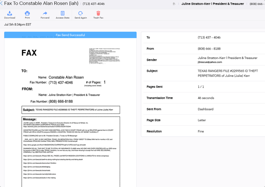The width and height of the screenshot is (265, 187).
Task: Click 'Constable Alan Rosen' on fax cover
Action: tap(66, 77)
